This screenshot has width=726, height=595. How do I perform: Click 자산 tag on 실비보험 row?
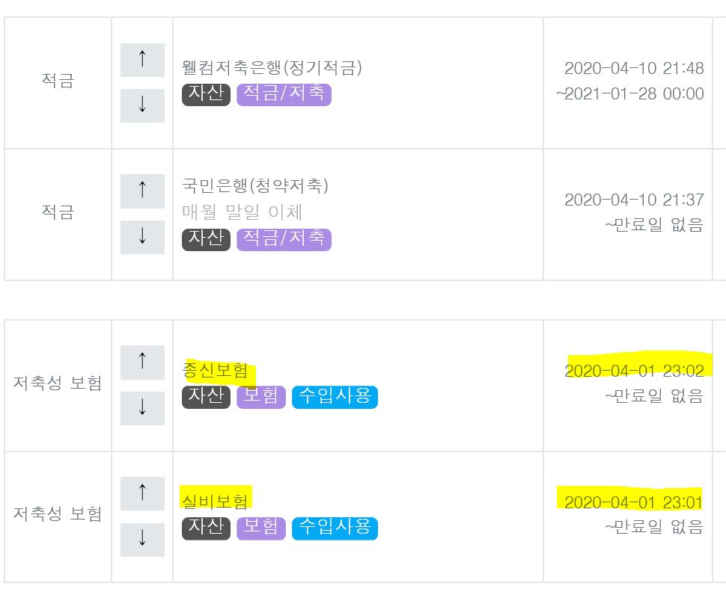pyautogui.click(x=206, y=528)
